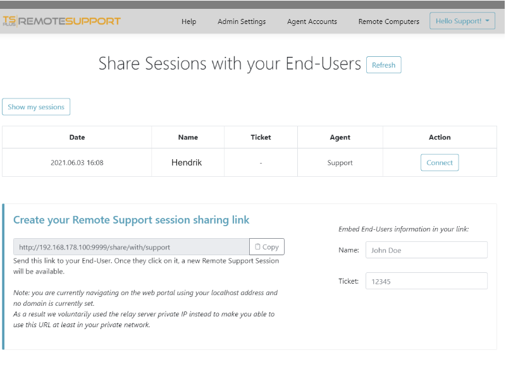Go to Admin Settings
506x379 pixels.
242,21
